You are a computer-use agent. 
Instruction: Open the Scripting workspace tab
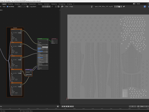pyautogui.click(x=70, y=4)
